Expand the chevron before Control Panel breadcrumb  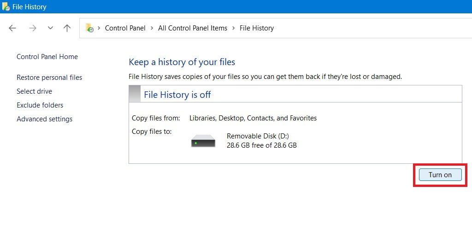pos(99,28)
